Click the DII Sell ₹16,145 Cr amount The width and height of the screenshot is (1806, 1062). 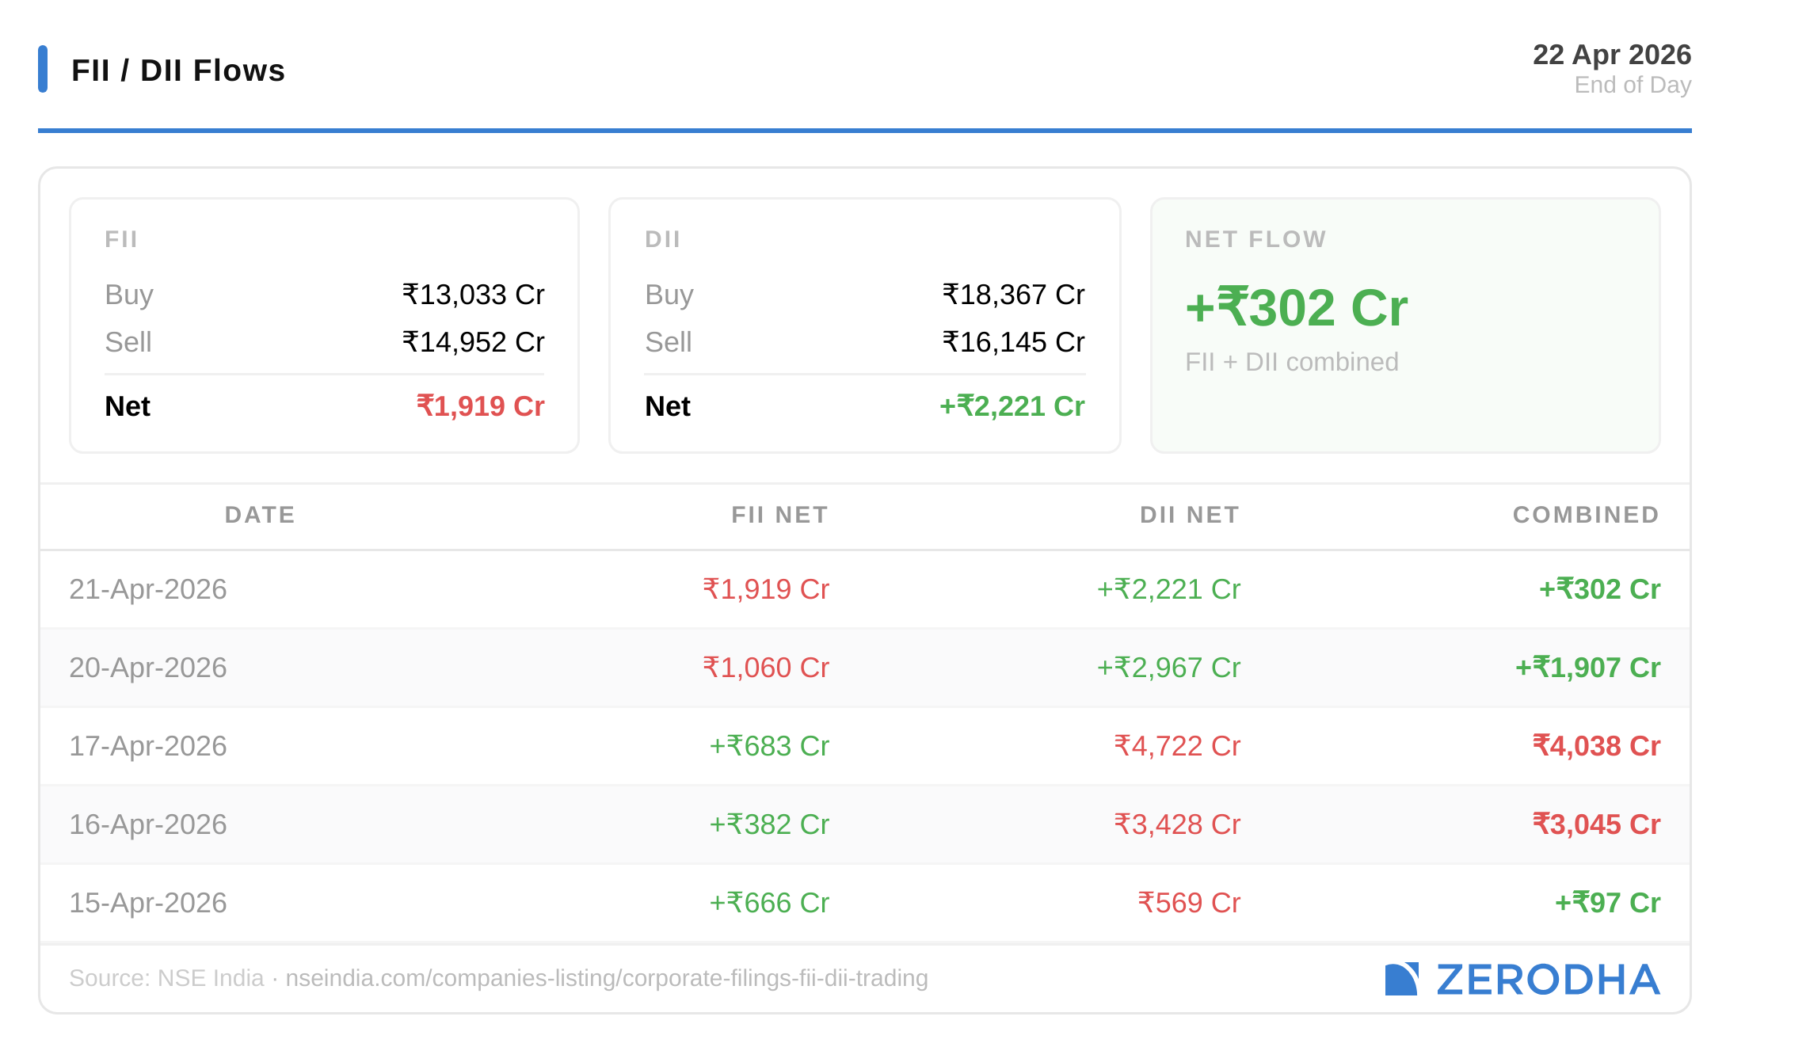1013,342
